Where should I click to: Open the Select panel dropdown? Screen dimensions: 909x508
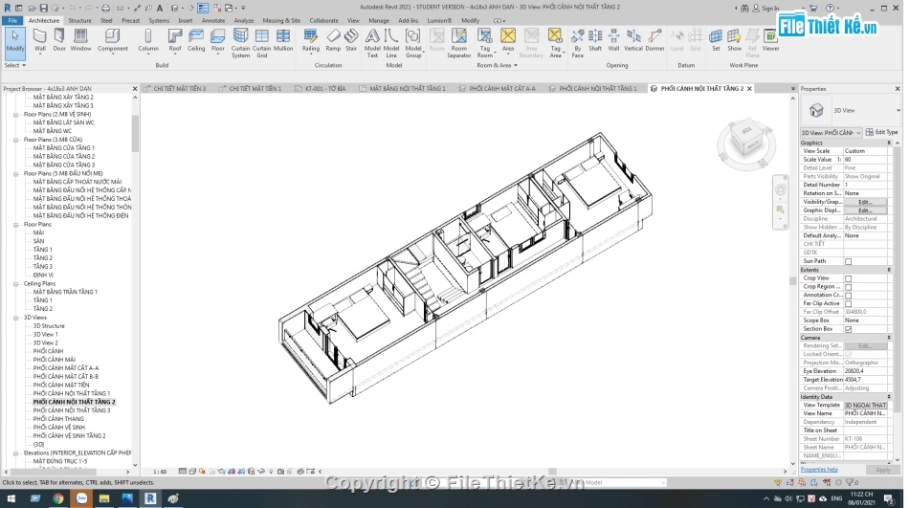(x=15, y=65)
